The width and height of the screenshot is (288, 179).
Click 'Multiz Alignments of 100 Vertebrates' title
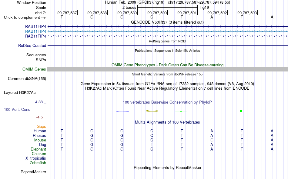tap(167, 122)
